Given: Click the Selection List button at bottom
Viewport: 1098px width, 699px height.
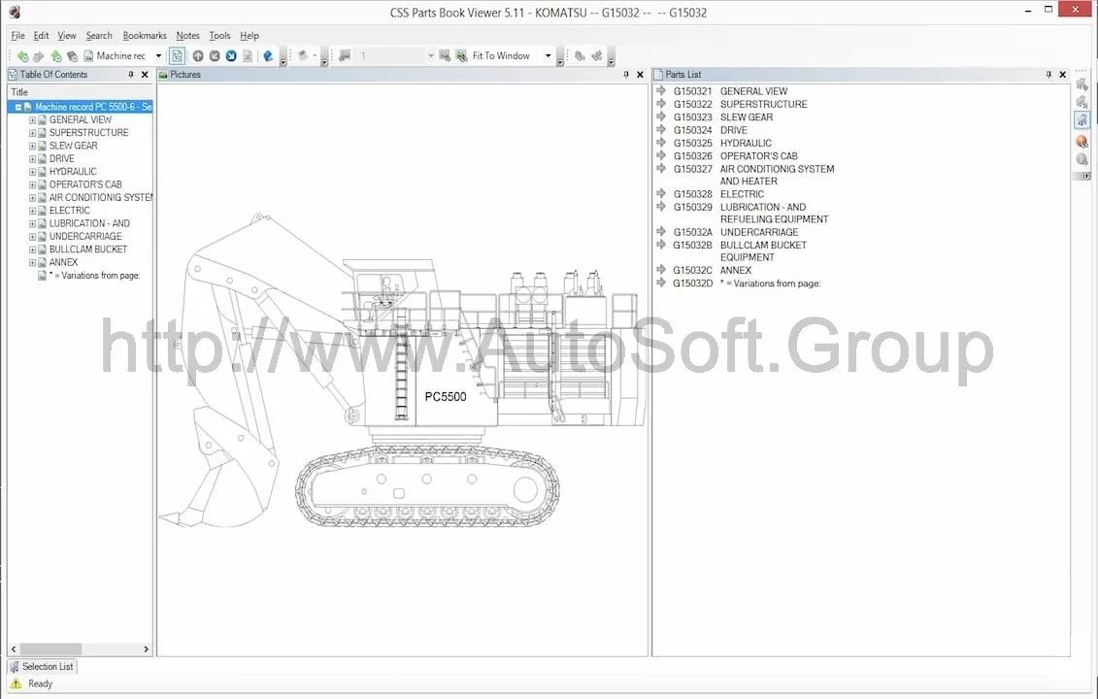Looking at the screenshot, I should click(42, 666).
